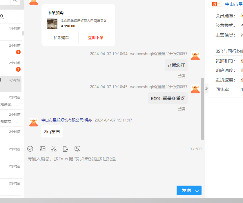Click the send image icon
The width and height of the screenshot is (243, 203).
coord(43,149)
